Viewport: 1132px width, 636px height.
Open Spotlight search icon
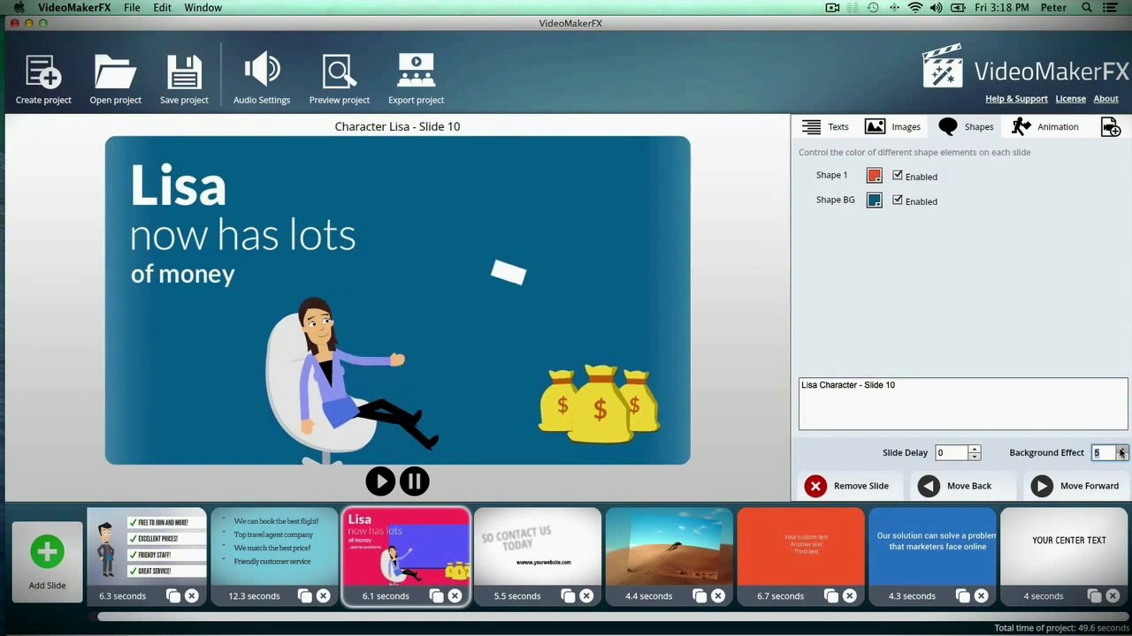point(1087,8)
